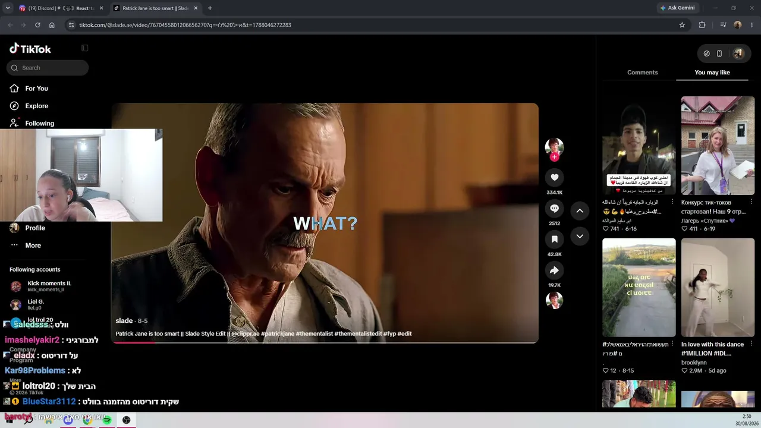This screenshot has height=428, width=761.
Task: Open the Liel G. following account
Action: coord(36,304)
